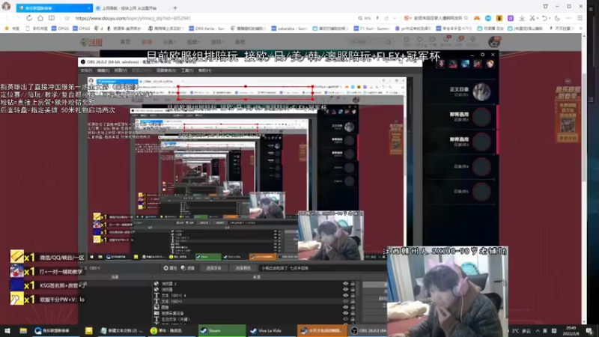The height and width of the screenshot is (337, 599).
Task: Click the Douyu header search box
Action: (x=370, y=42)
